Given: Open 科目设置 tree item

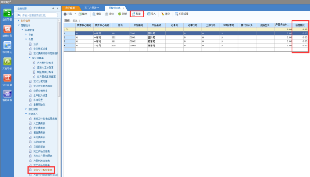Looking at the screenshot, I should (x=38, y=100).
